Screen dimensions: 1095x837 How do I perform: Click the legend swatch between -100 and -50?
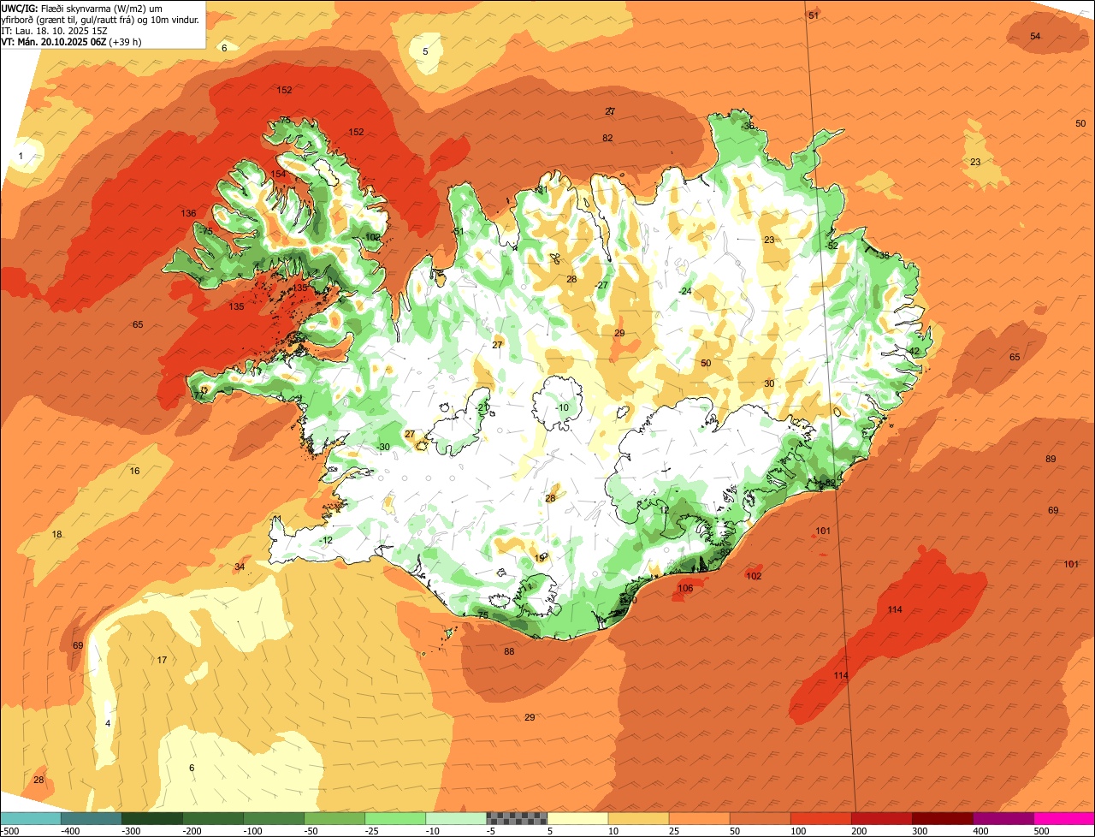(274, 818)
